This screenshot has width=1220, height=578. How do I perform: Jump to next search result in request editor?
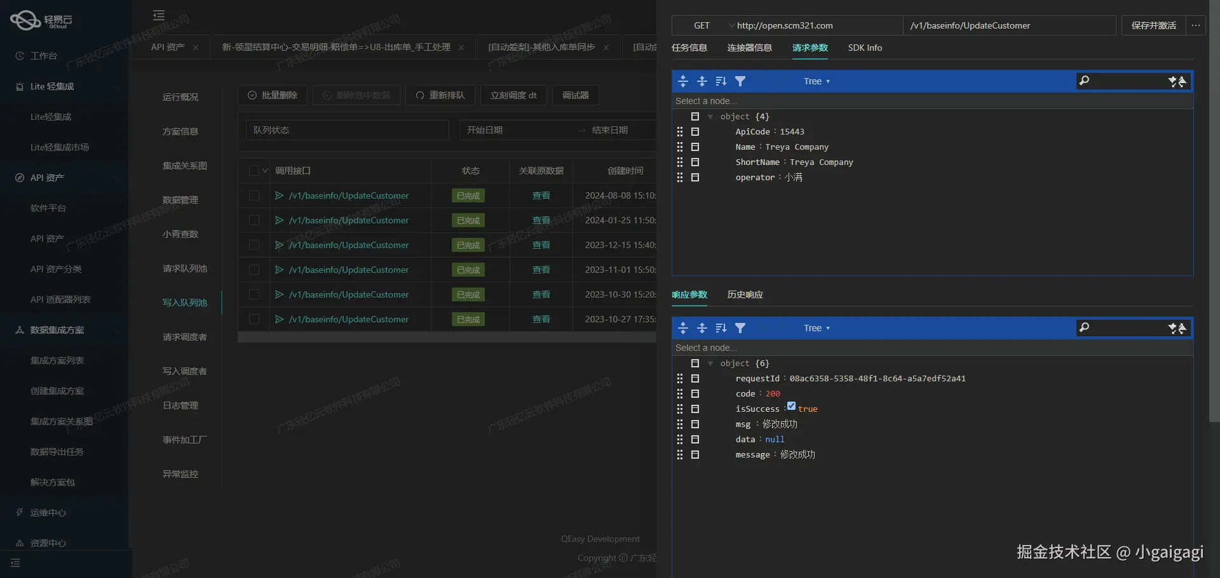(x=1173, y=81)
